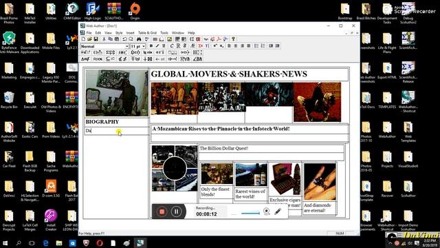The image size is (440, 248).
Task: Open the Insert menu
Action: coord(130,33)
